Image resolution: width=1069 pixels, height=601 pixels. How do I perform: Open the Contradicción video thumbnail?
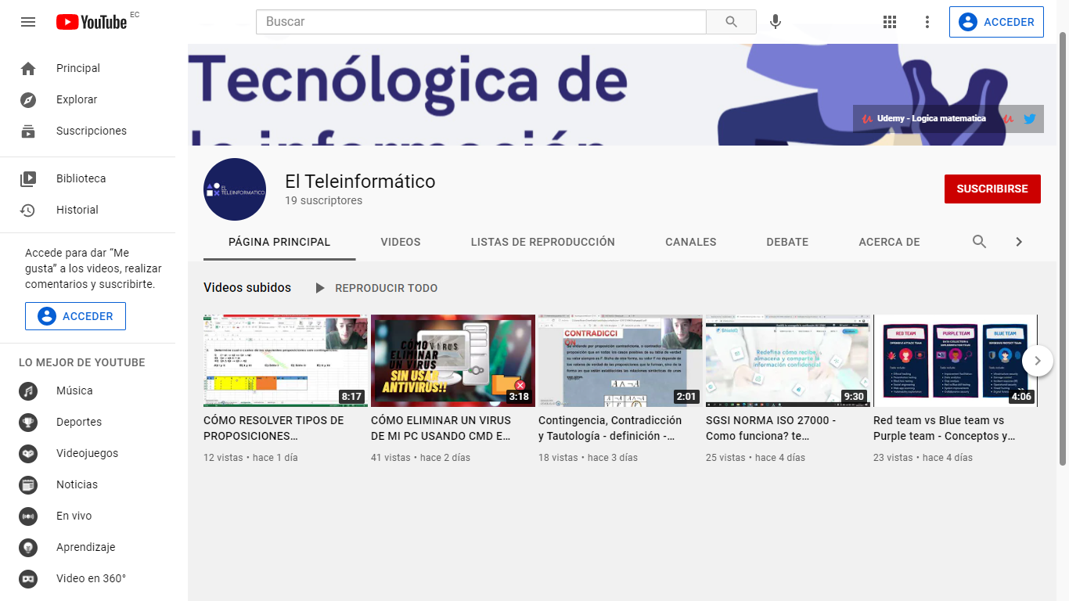point(621,361)
